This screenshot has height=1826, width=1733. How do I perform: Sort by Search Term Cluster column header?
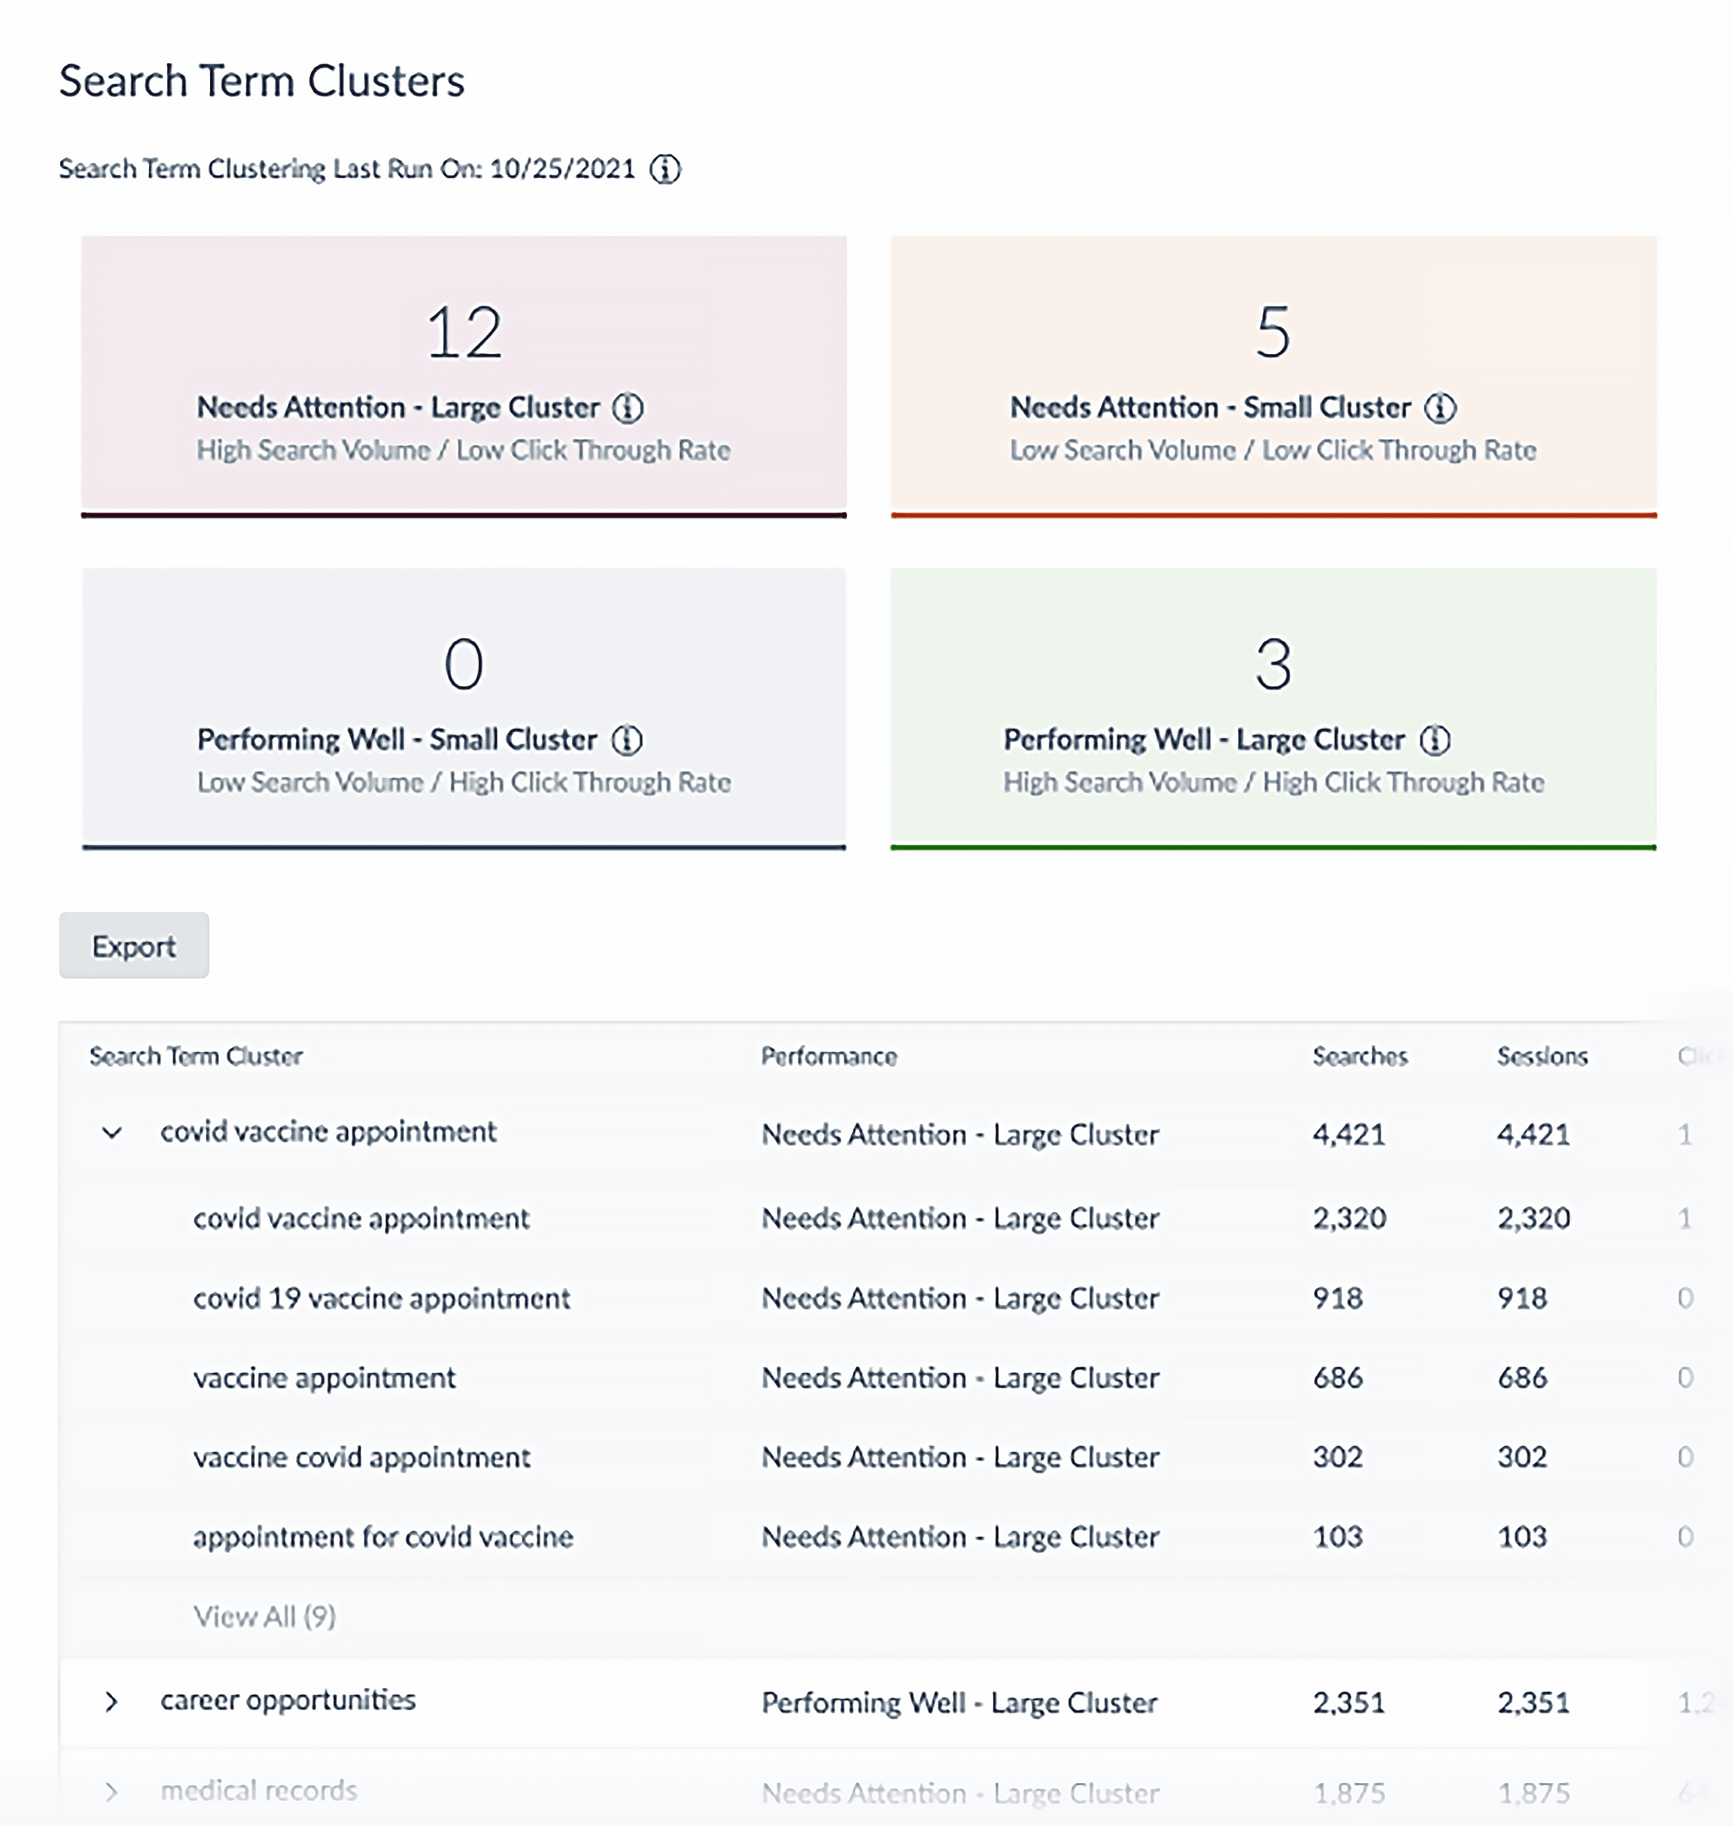[196, 1055]
